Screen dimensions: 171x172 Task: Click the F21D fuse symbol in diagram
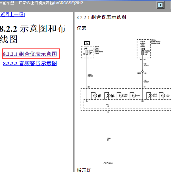[87, 52]
